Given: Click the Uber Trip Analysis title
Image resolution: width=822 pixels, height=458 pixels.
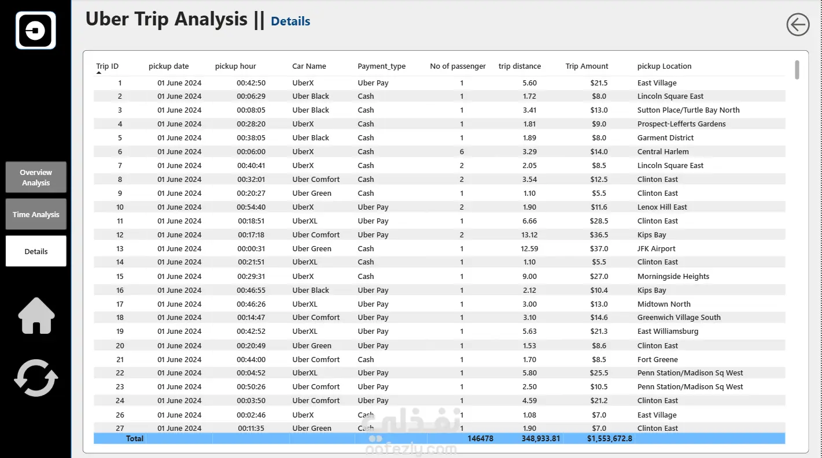Looking at the screenshot, I should pos(167,19).
